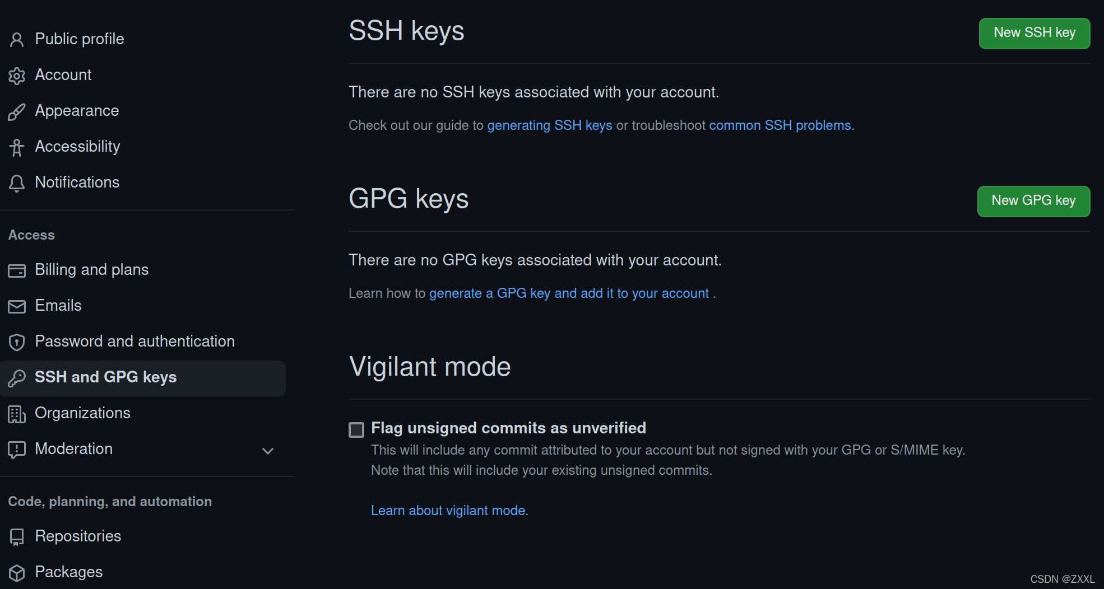Expand the Moderation section chevron
This screenshot has width=1104, height=589.
click(x=268, y=451)
